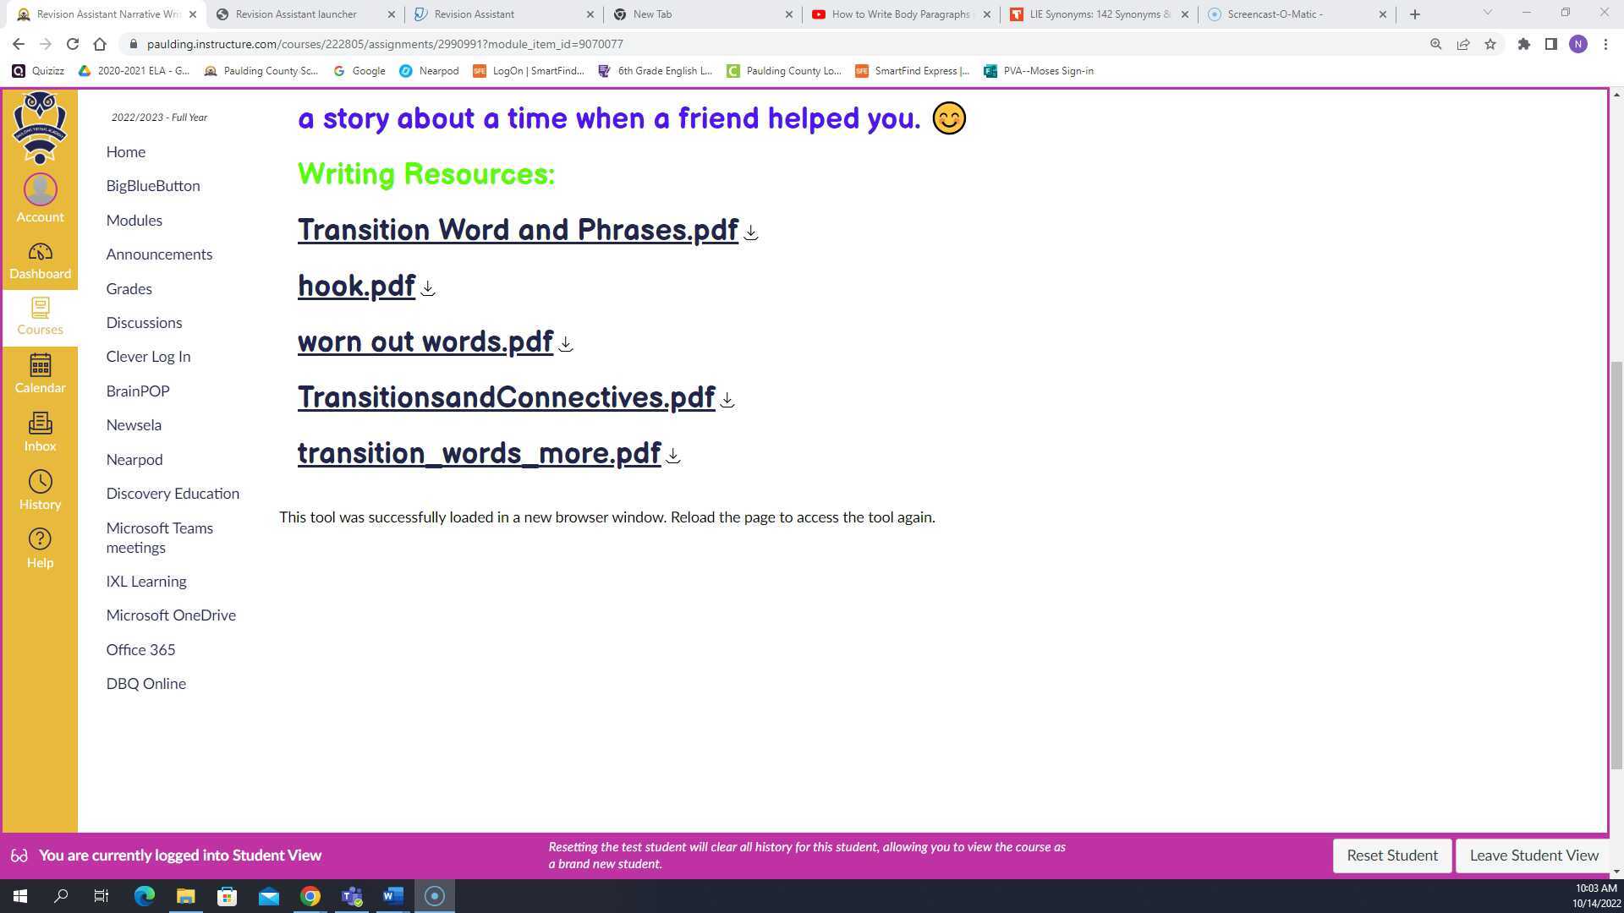The height and width of the screenshot is (913, 1624).
Task: Switch to the Revision Assistant launcher tab
Action: point(296,14)
